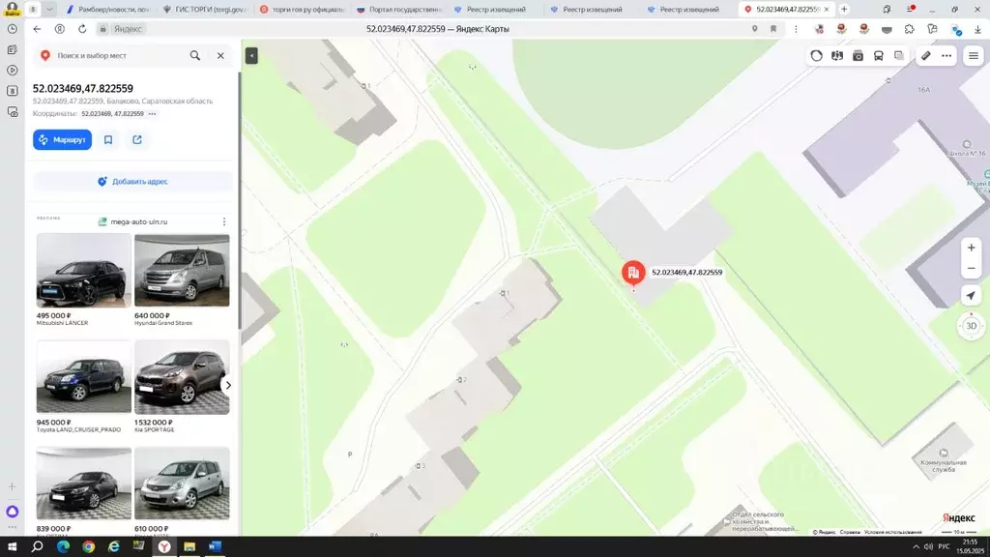
Task: Toggle the parking layer on the map
Action: coord(899,55)
